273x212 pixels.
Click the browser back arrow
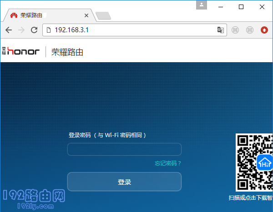click(x=9, y=30)
